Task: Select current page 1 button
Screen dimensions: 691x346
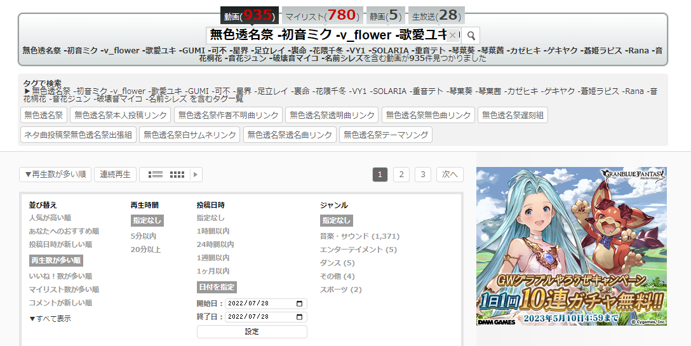Action: coord(380,175)
